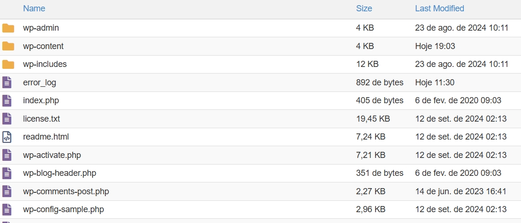Select the error_log file name
This screenshot has width=521, height=223.
[x=39, y=83]
